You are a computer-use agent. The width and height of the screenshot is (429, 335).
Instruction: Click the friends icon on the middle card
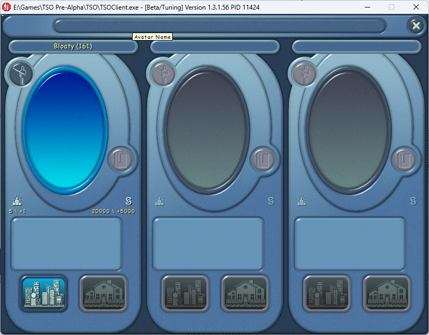pos(159,200)
